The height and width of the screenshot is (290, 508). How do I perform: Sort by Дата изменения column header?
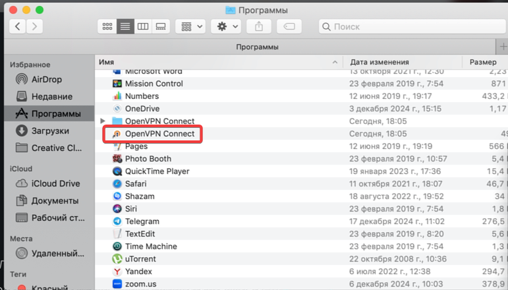tap(403, 62)
